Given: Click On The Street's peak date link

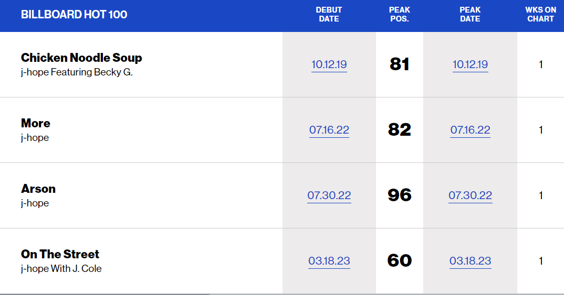Looking at the screenshot, I should (x=470, y=261).
